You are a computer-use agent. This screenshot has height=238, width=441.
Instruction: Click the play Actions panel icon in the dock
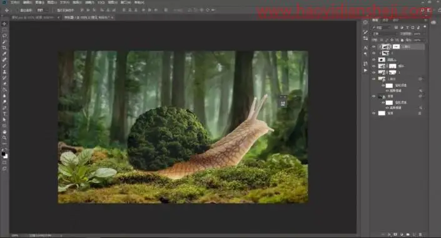click(x=365, y=71)
